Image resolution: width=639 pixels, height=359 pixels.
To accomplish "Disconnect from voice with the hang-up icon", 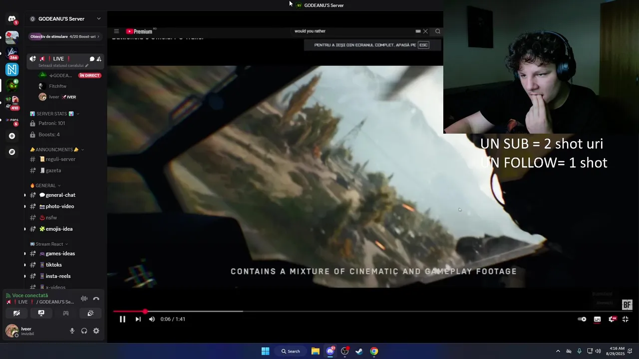I will click(x=96, y=299).
